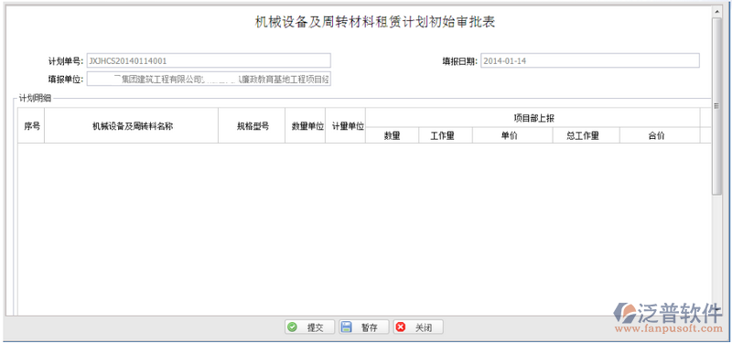Viewport: 732px width, 343px height.
Task: Click the red X close icon
Action: coord(400,327)
